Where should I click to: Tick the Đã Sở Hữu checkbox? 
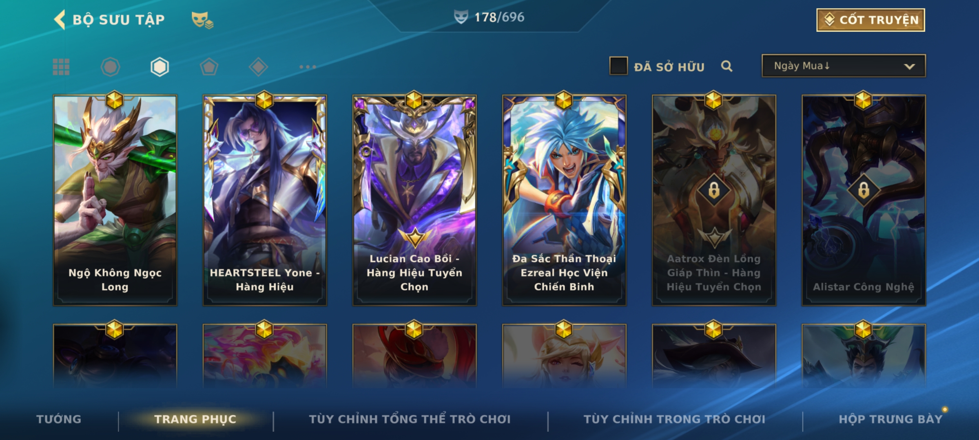[618, 66]
